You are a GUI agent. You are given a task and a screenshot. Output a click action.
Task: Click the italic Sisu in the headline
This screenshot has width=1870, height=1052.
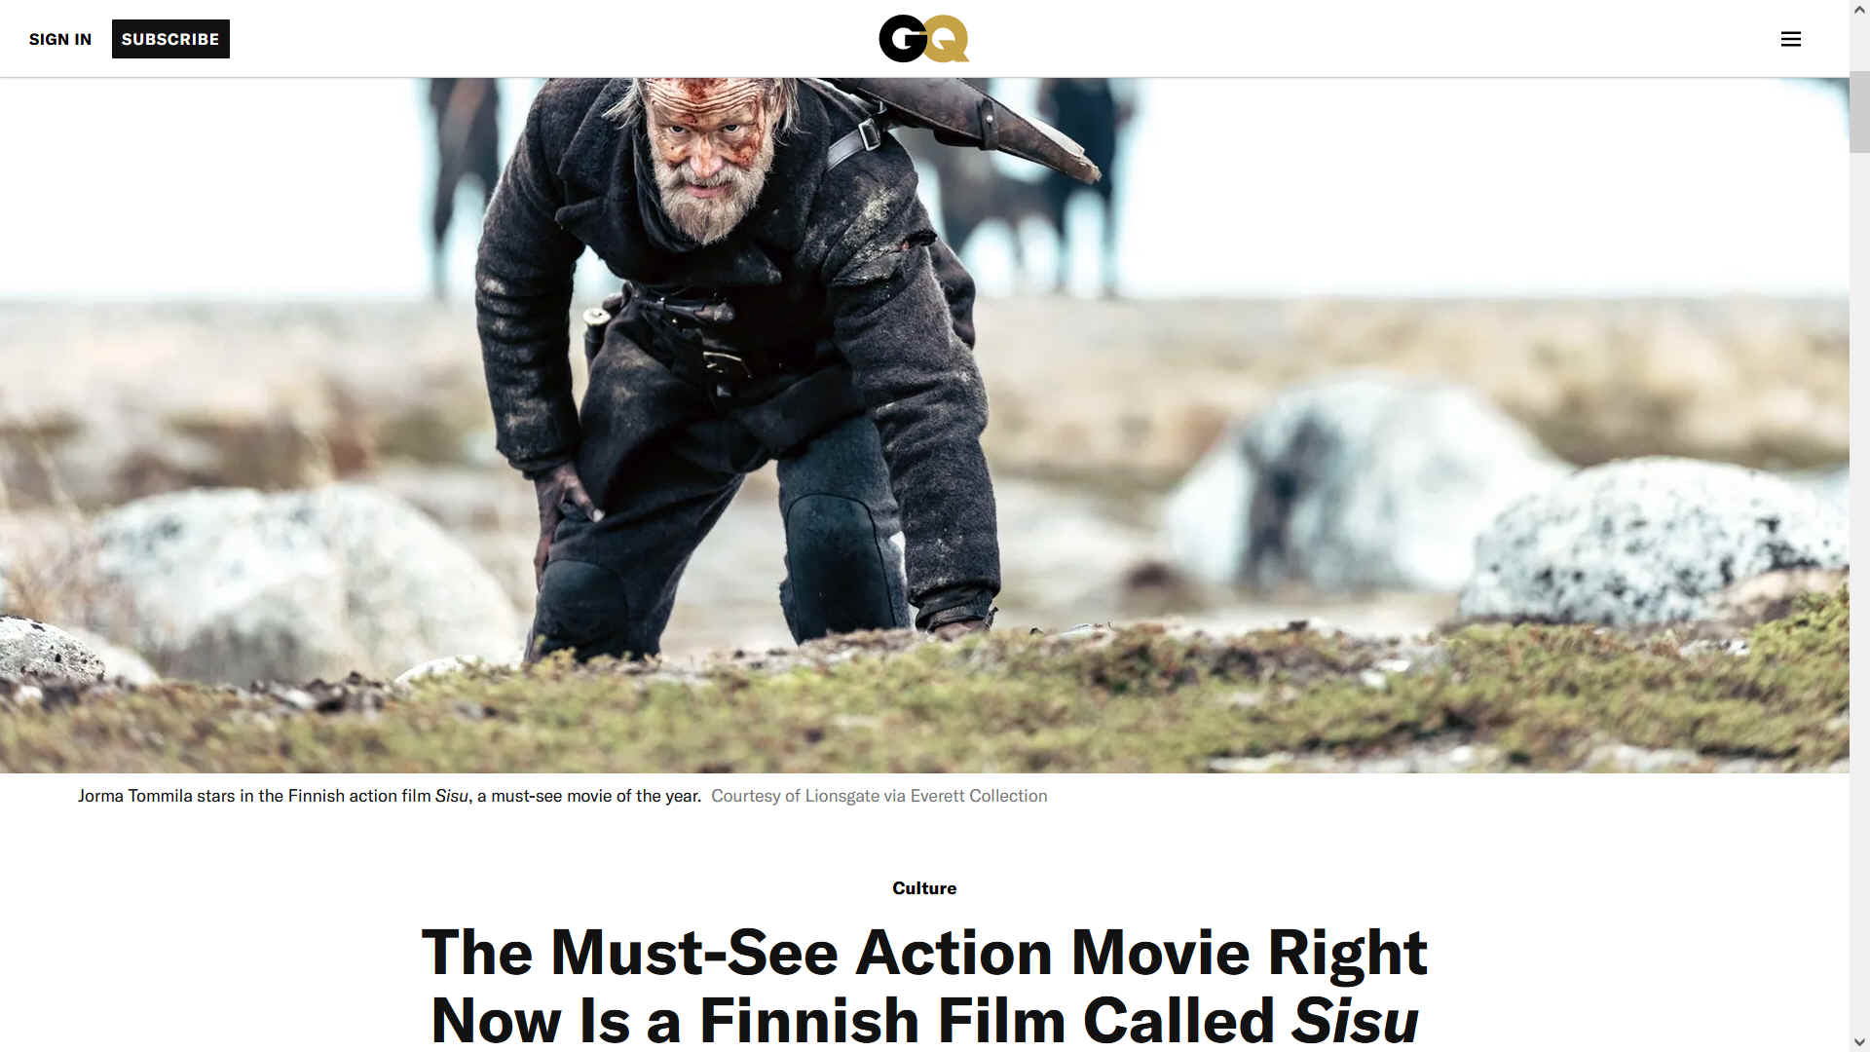click(1355, 1020)
